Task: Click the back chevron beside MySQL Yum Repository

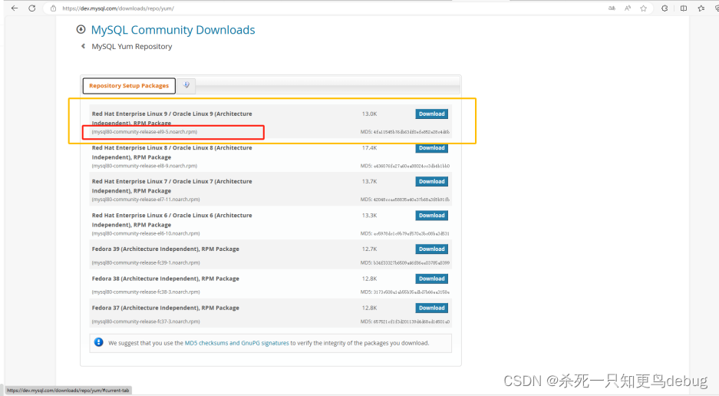Action: (x=83, y=46)
